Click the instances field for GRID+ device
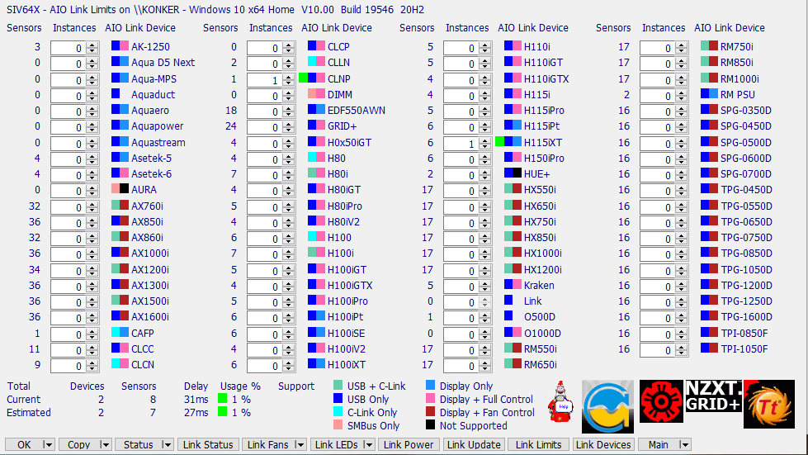Image resolution: width=808 pixels, height=455 pixels. pyautogui.click(x=264, y=127)
